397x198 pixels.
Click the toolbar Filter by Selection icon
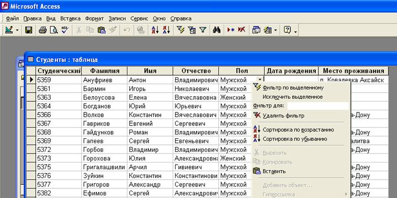click(180, 30)
